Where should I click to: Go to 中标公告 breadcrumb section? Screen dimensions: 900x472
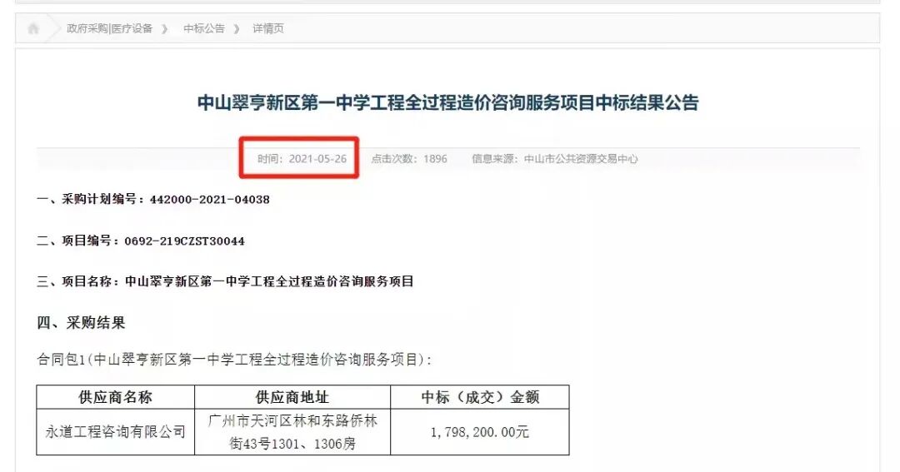(x=204, y=28)
